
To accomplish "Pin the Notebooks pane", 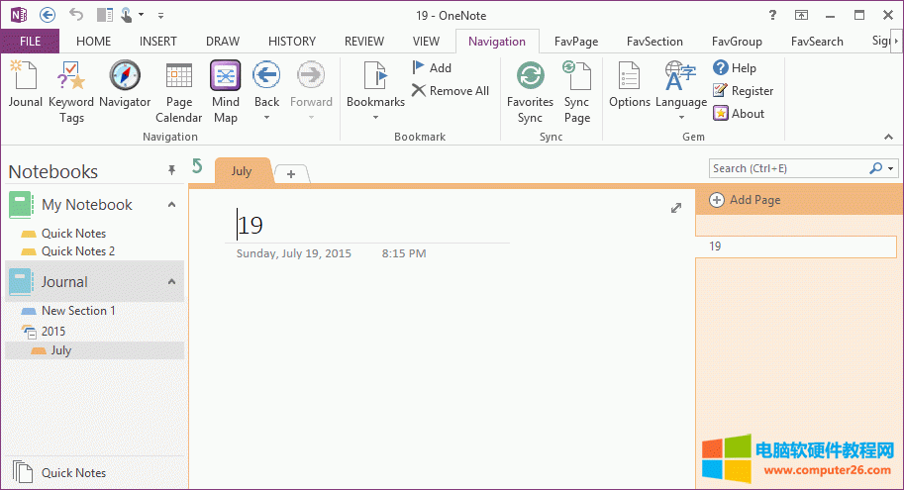I will pyautogui.click(x=171, y=171).
